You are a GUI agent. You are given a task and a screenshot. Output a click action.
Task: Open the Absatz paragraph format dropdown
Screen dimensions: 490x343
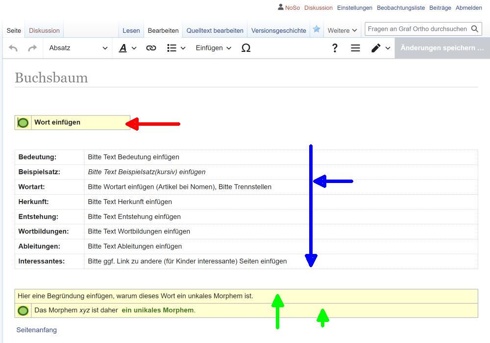click(x=78, y=48)
